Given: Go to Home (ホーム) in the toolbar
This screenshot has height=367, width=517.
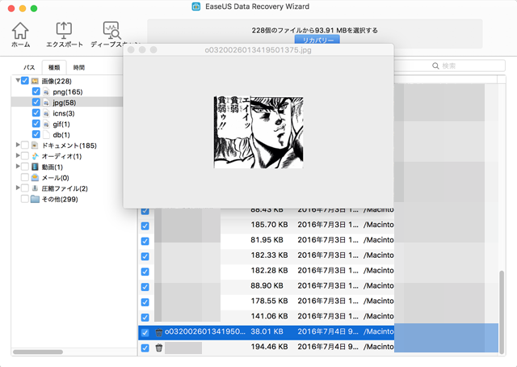Looking at the screenshot, I should click(20, 35).
